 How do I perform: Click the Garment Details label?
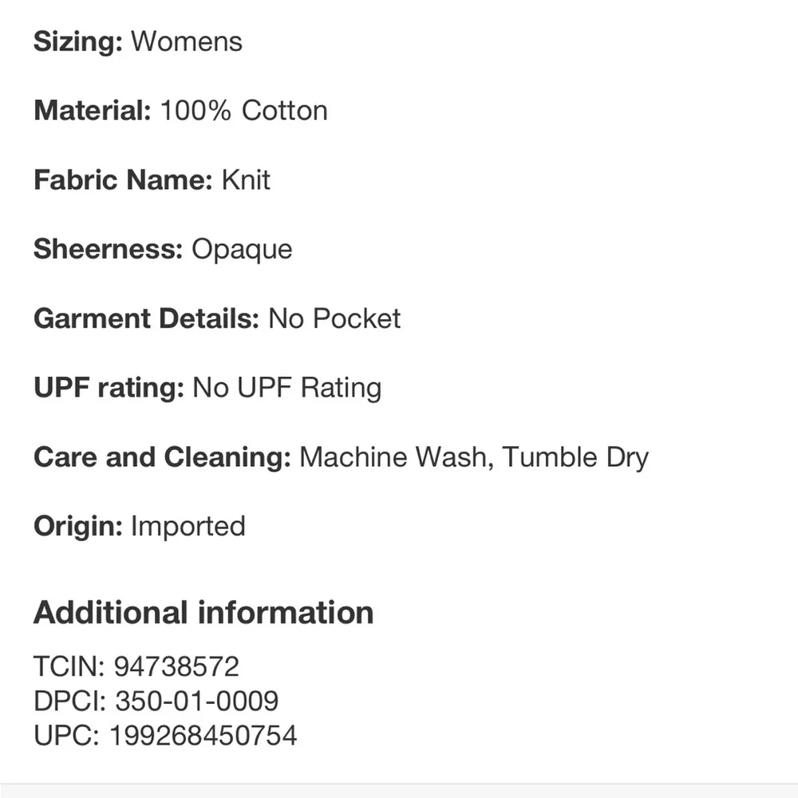tap(147, 318)
